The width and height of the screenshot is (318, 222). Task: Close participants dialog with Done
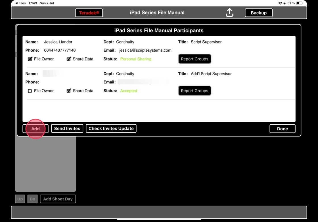coord(282,129)
